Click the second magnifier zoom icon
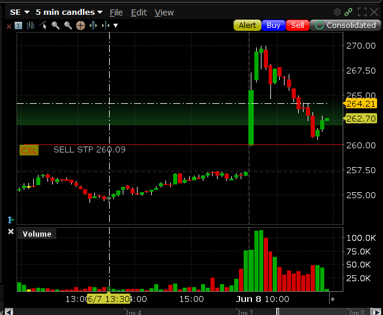Image resolution: width=383 pixels, height=315 pixels. pos(68,26)
